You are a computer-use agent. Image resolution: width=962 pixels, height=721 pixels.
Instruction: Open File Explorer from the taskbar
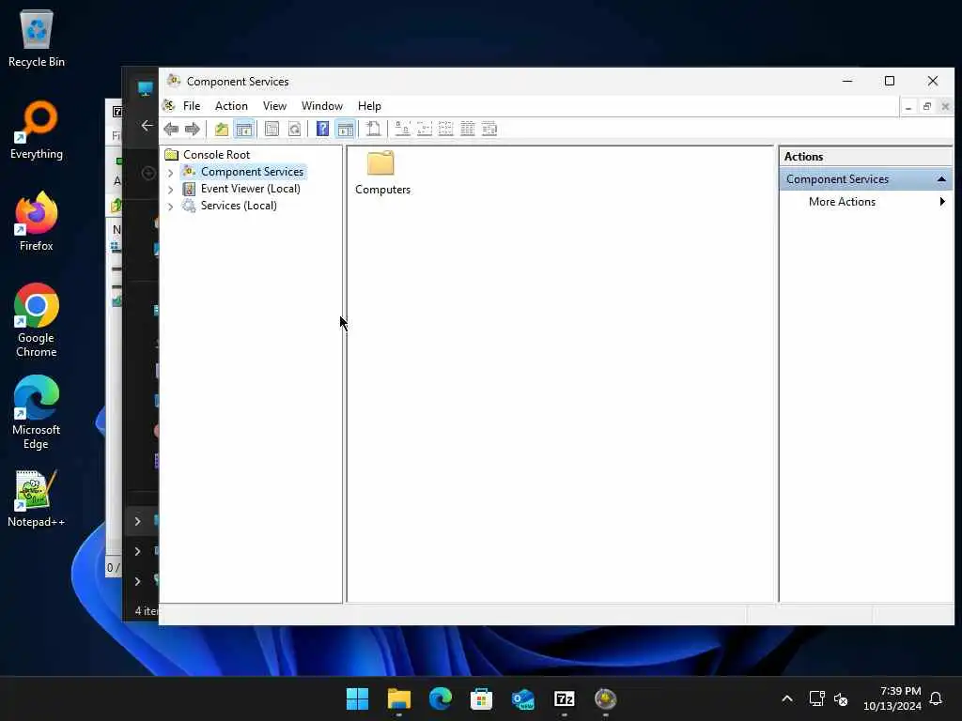pos(398,698)
